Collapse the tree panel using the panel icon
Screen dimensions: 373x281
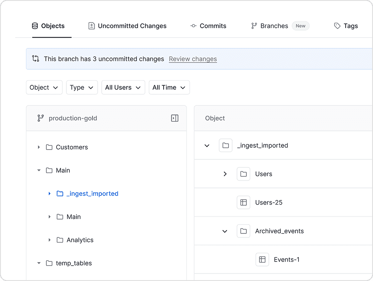(x=175, y=118)
